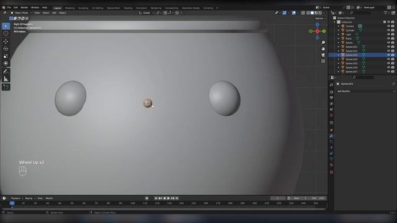Expand the Sphere.001 tree item

coord(339,47)
